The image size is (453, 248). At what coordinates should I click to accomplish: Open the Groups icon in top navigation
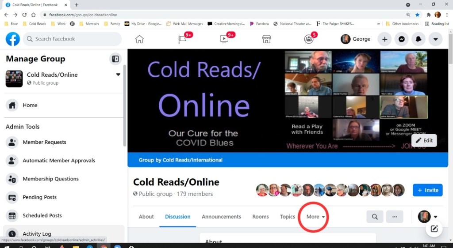tap(308, 39)
